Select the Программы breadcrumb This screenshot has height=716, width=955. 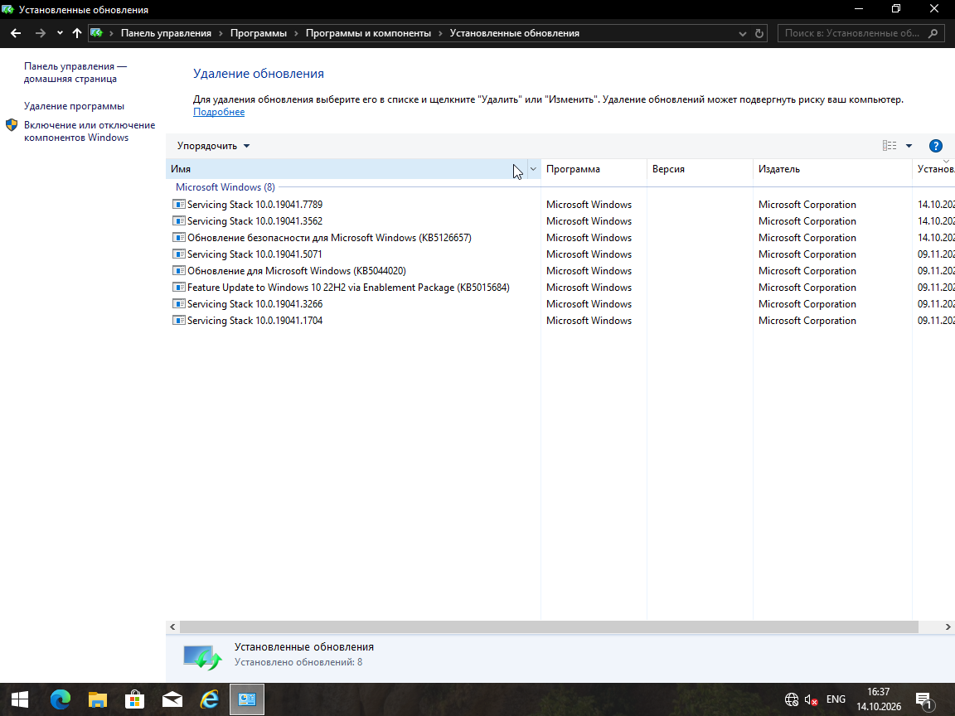click(x=259, y=33)
